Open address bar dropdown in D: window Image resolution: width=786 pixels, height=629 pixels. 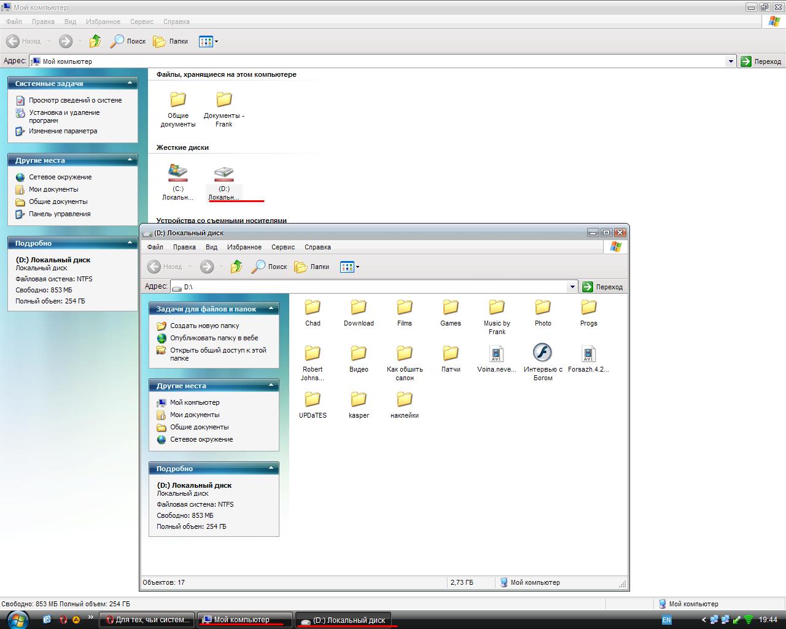click(x=572, y=287)
